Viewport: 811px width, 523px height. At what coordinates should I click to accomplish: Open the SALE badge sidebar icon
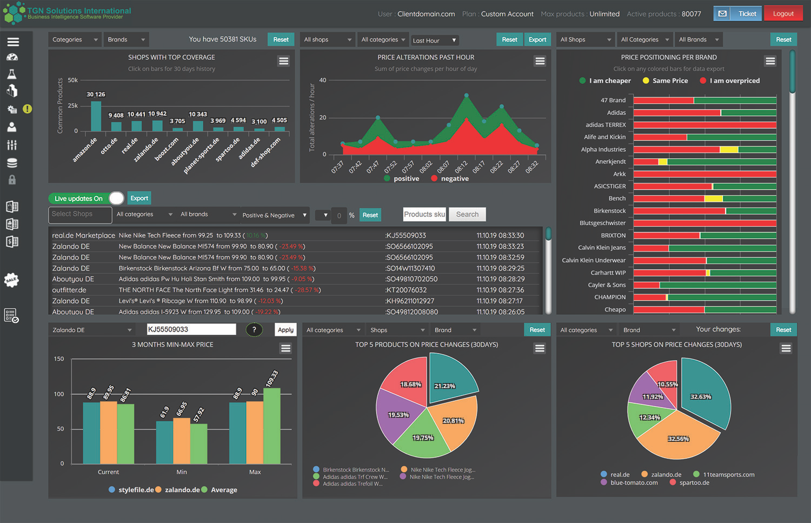click(x=12, y=280)
